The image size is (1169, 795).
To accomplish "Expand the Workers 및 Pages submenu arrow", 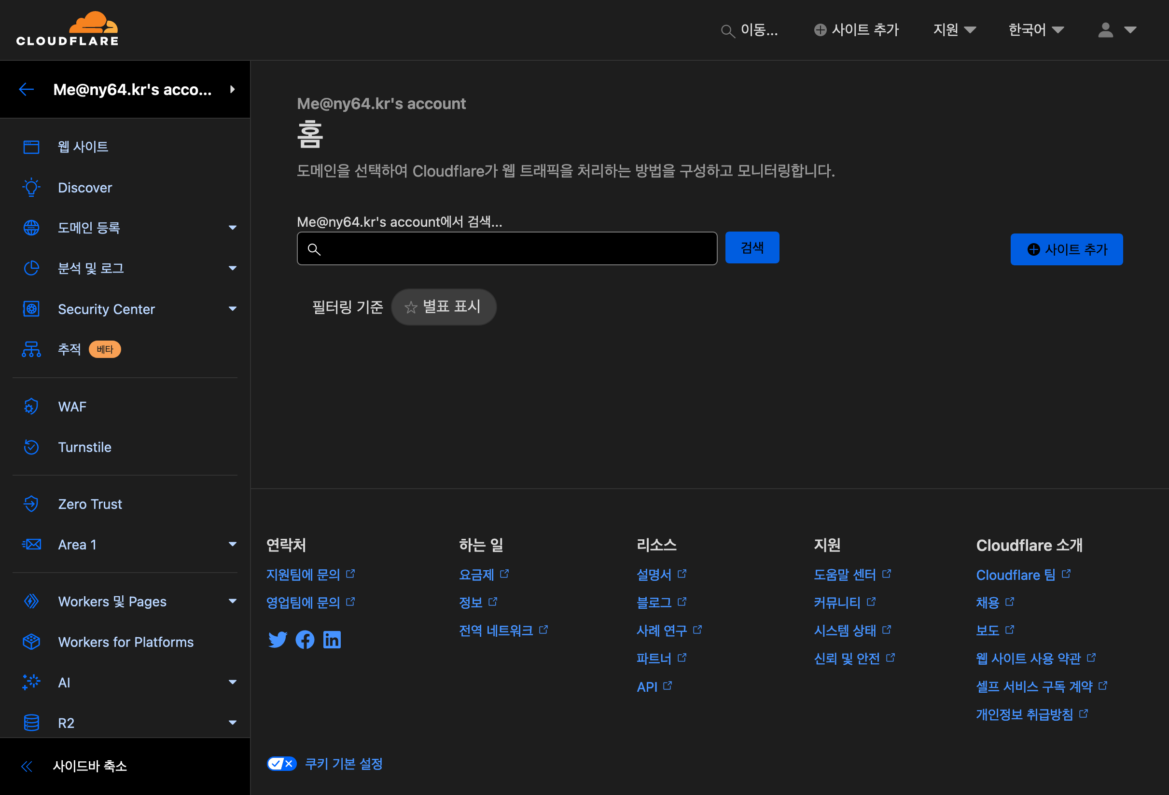I will point(232,601).
